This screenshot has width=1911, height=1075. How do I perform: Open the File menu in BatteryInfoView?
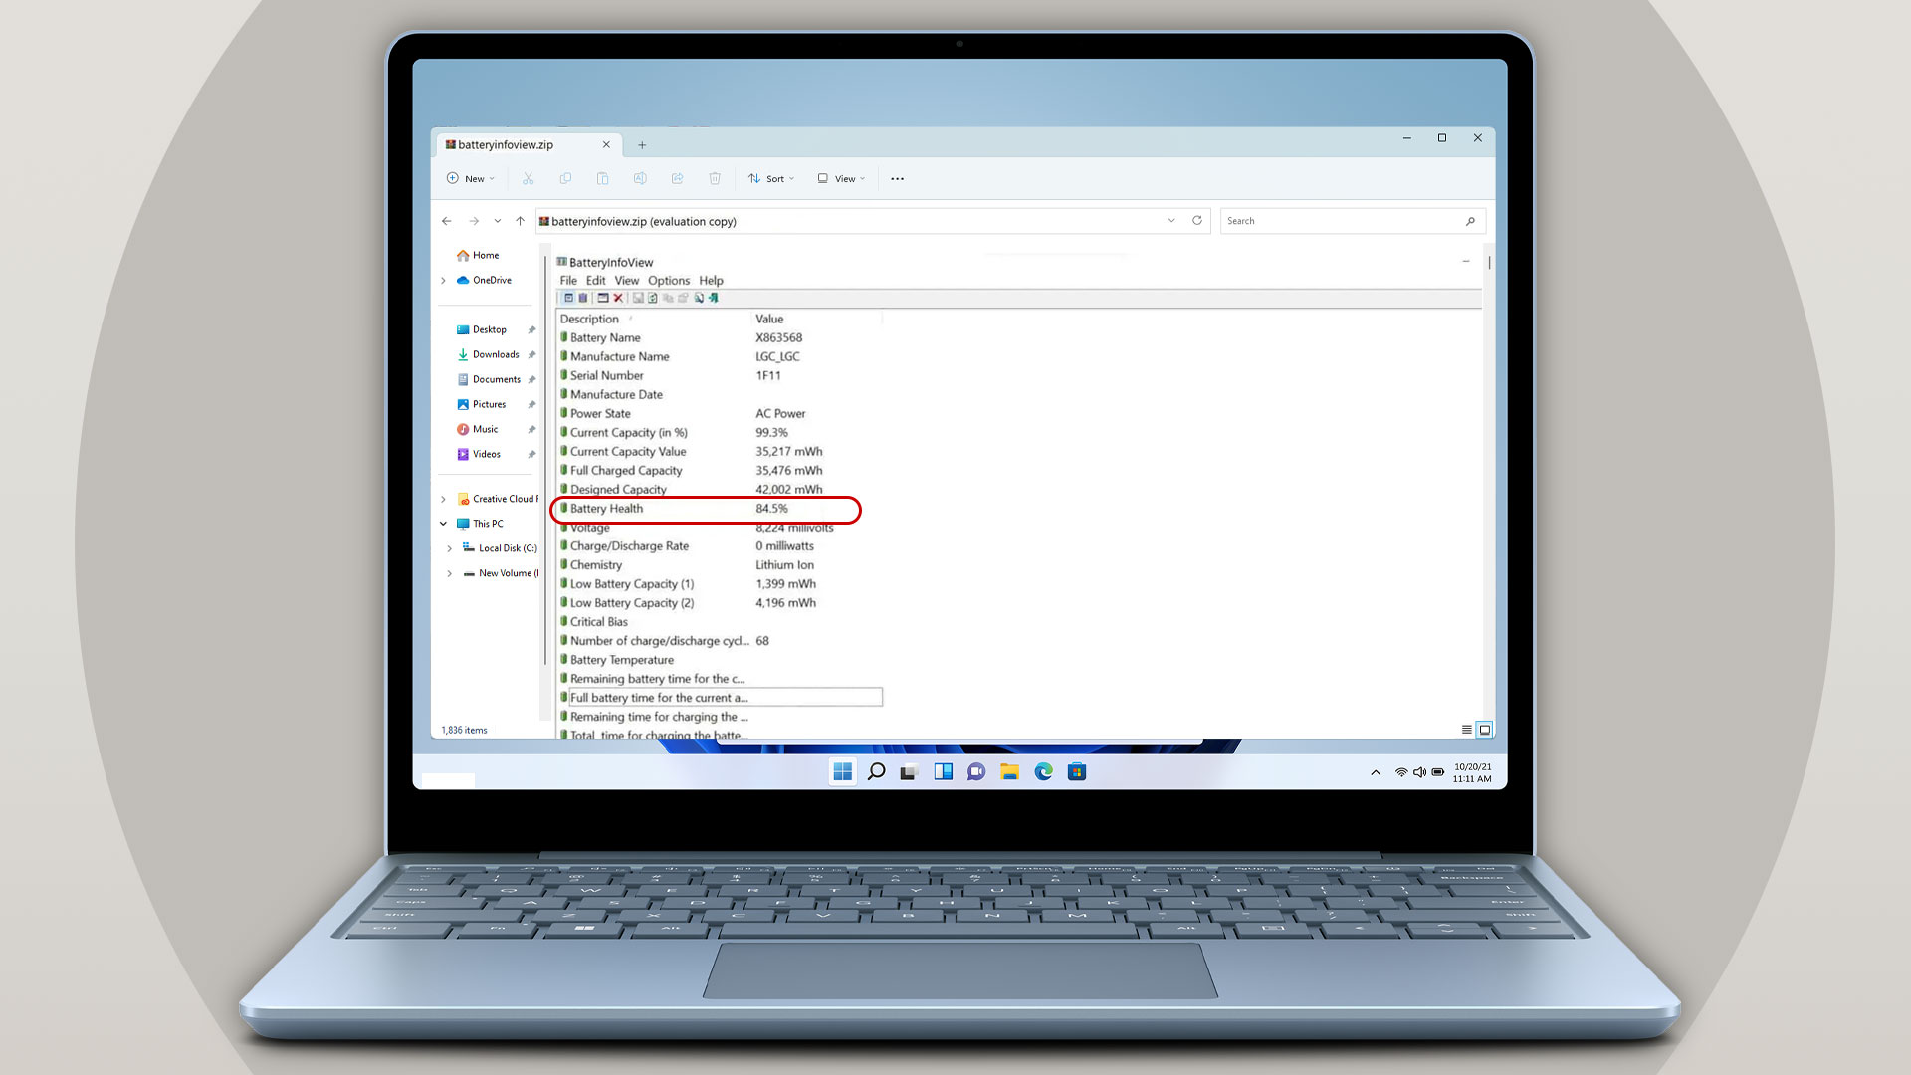569,280
